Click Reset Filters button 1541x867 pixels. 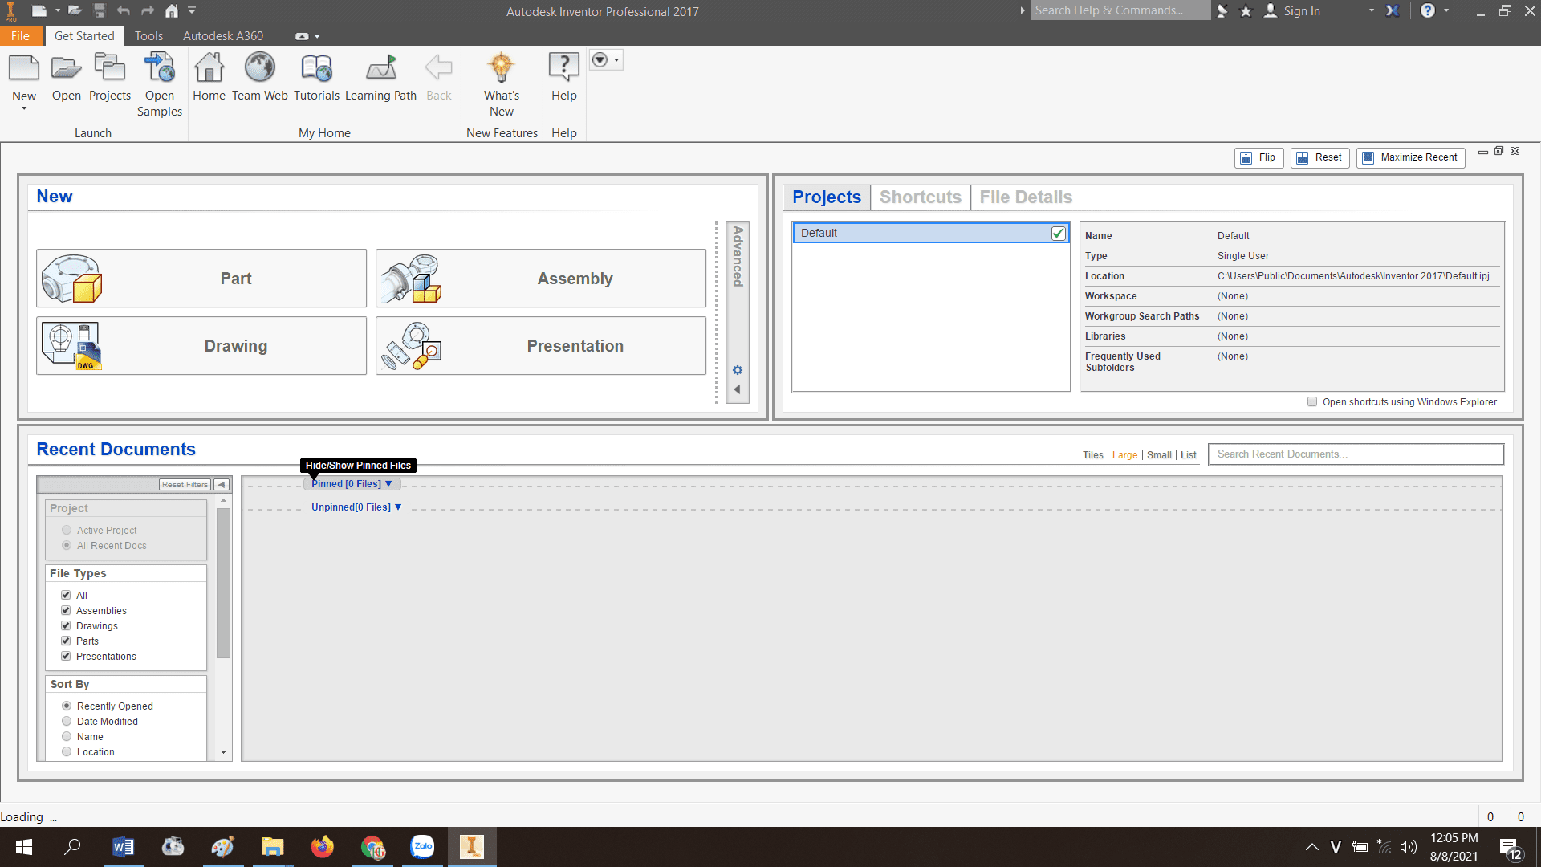coord(185,485)
